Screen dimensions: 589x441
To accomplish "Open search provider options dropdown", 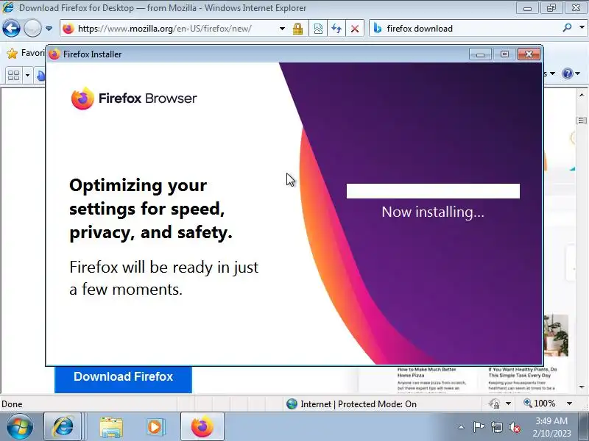I will tap(582, 27).
